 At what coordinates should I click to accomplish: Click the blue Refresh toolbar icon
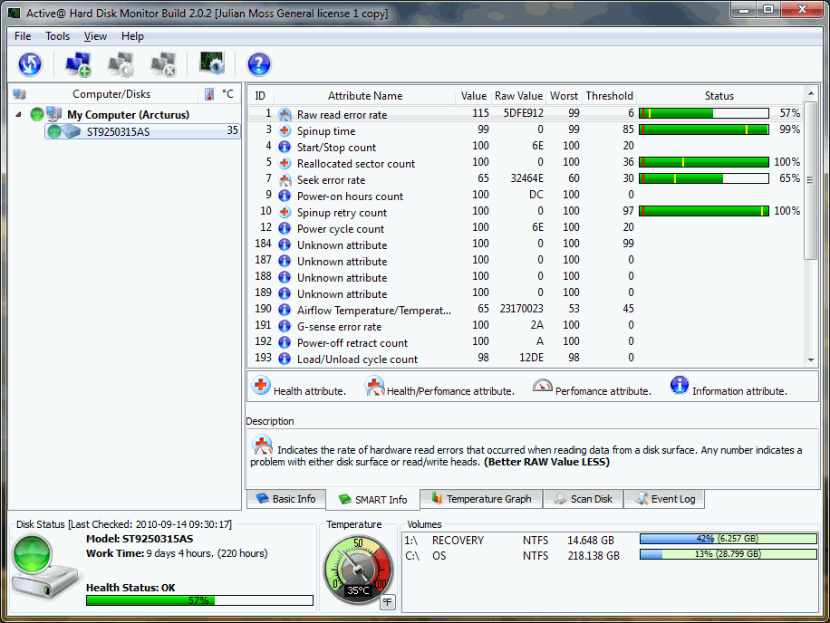point(30,64)
